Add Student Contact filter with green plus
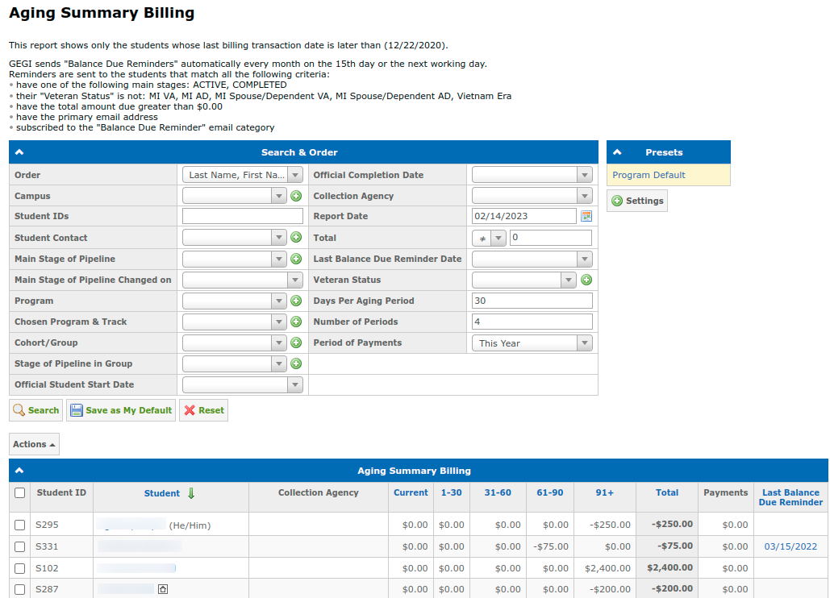The image size is (830, 598). click(x=297, y=238)
